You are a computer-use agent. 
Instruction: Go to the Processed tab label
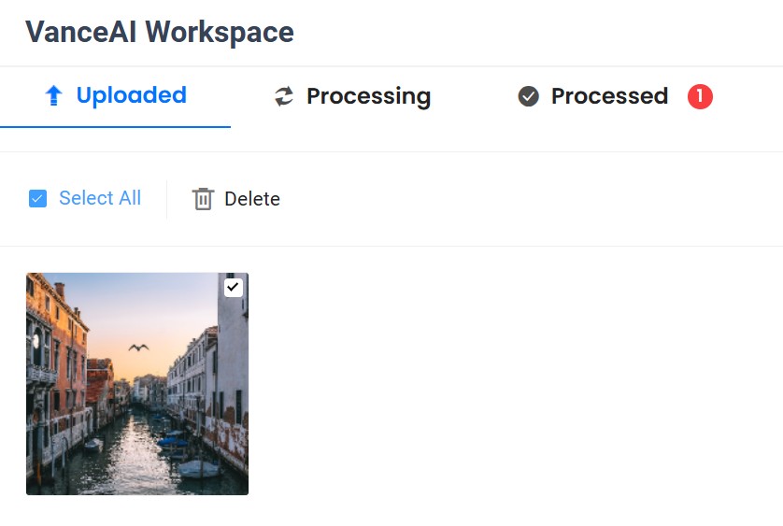[609, 96]
